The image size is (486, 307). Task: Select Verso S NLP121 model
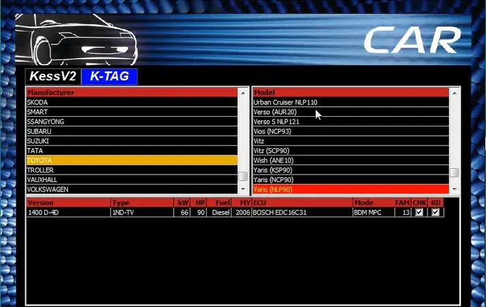(x=351, y=122)
